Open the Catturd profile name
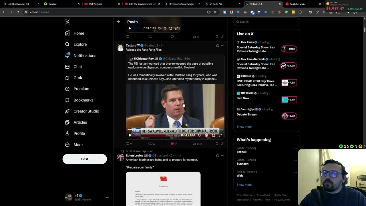 [133, 45]
